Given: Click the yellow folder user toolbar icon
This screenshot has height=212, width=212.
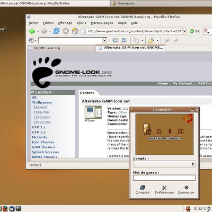Looking at the screenshot, I should 151,40.
